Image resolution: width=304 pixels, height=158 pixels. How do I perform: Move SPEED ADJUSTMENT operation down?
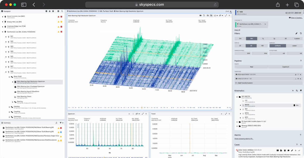(296, 74)
